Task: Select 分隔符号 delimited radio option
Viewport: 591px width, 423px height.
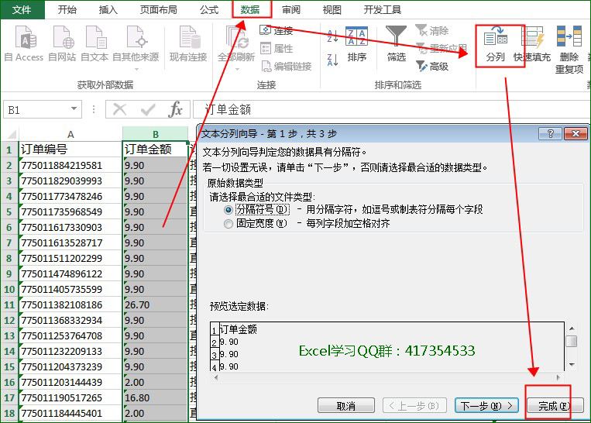Action: pyautogui.click(x=228, y=209)
